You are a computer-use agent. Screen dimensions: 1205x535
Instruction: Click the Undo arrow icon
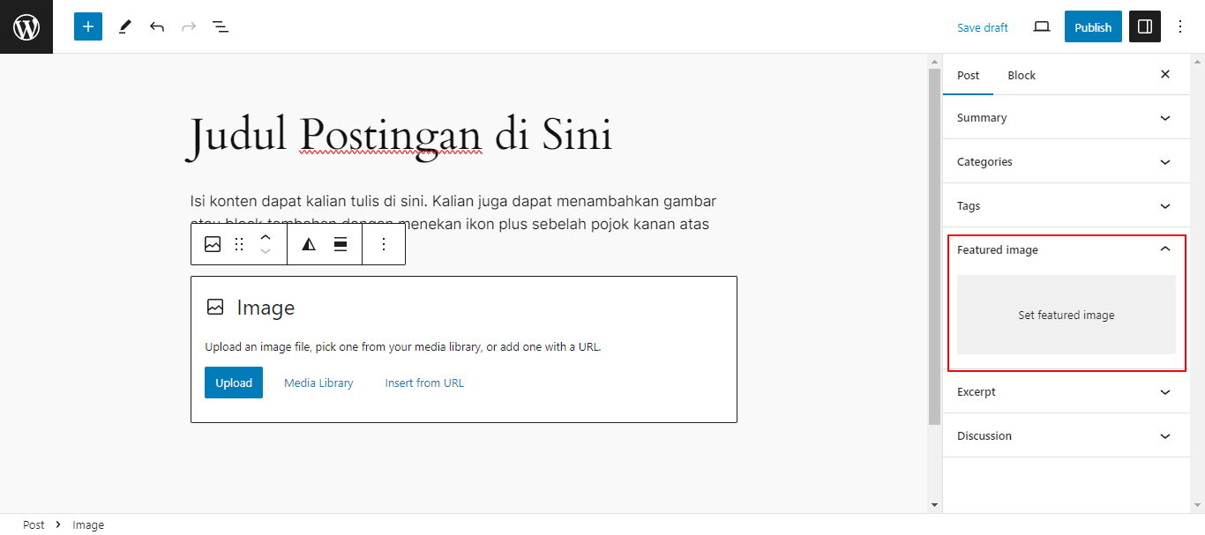(156, 26)
